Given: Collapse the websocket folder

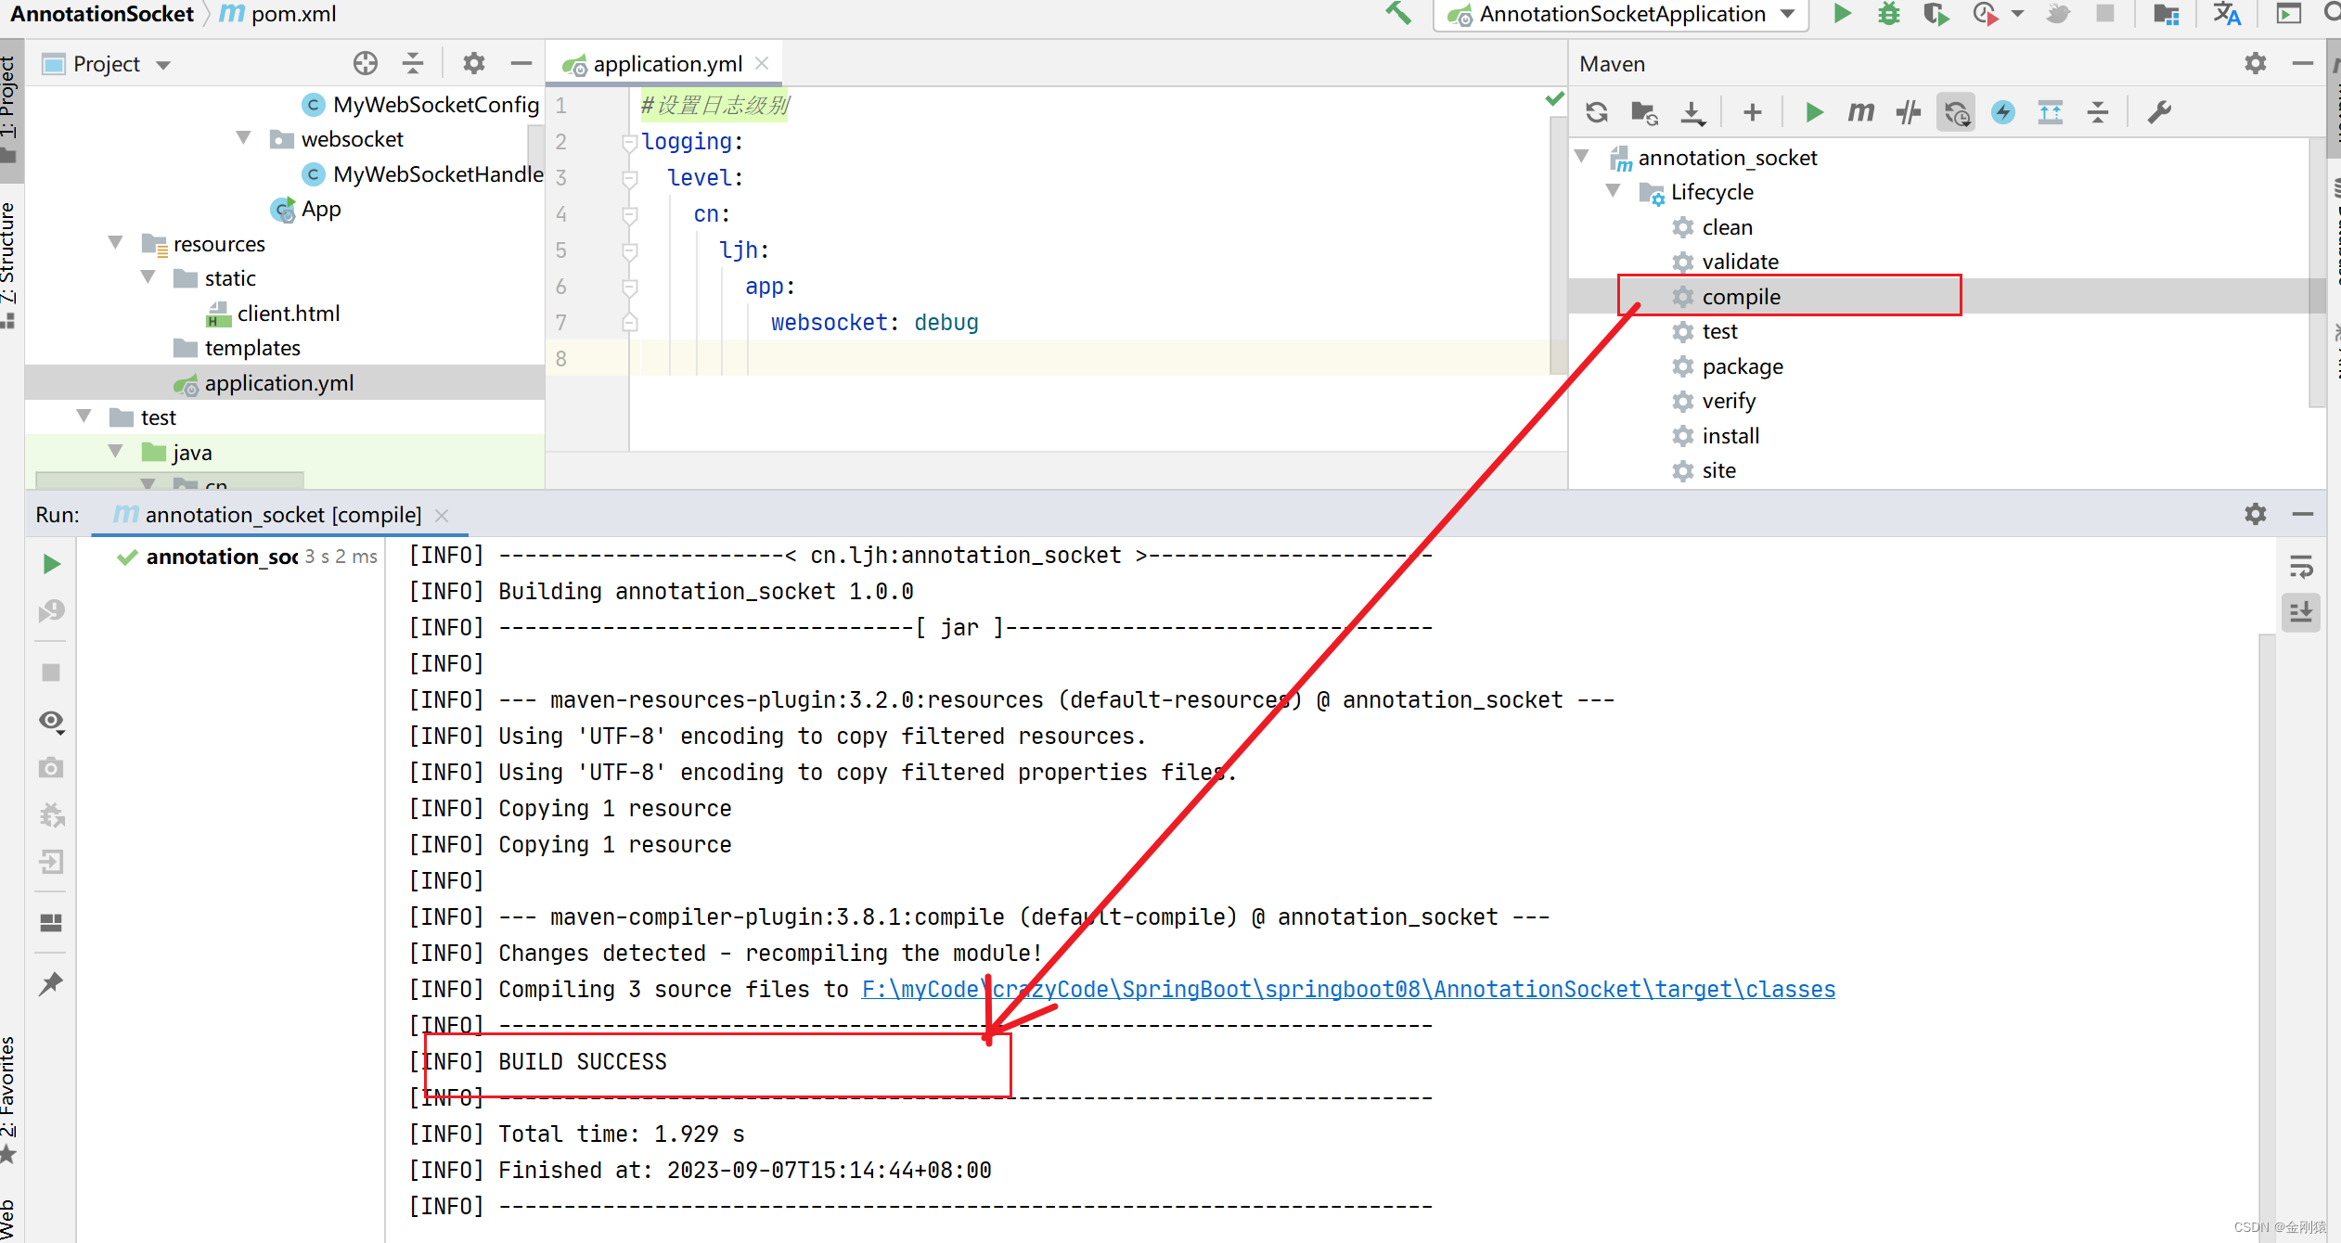Looking at the screenshot, I should [243, 138].
